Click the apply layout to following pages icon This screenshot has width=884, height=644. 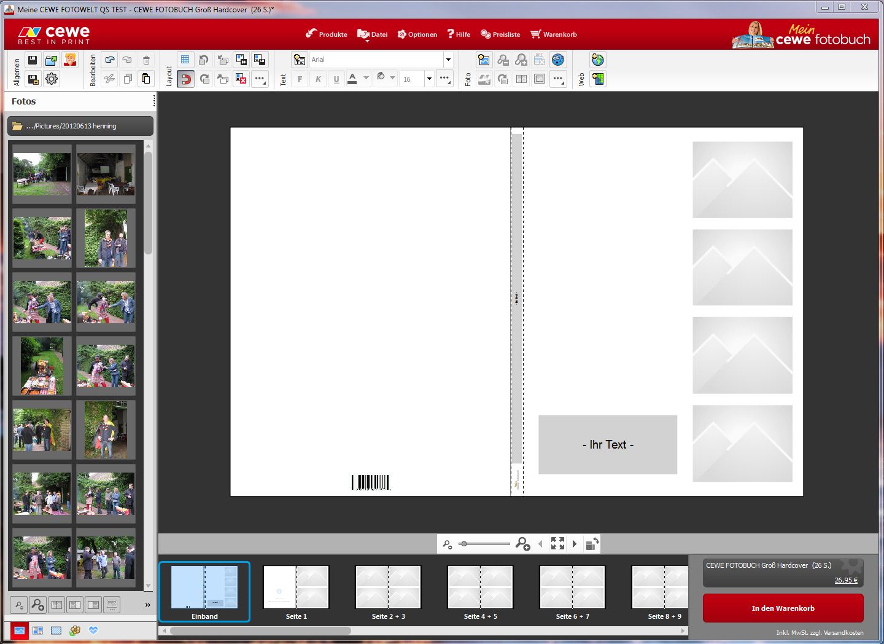click(x=241, y=60)
